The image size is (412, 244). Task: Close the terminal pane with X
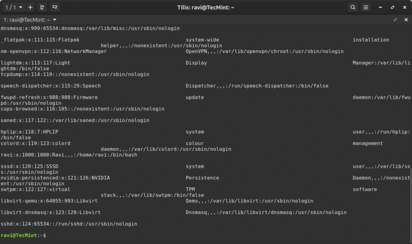tap(406, 20)
